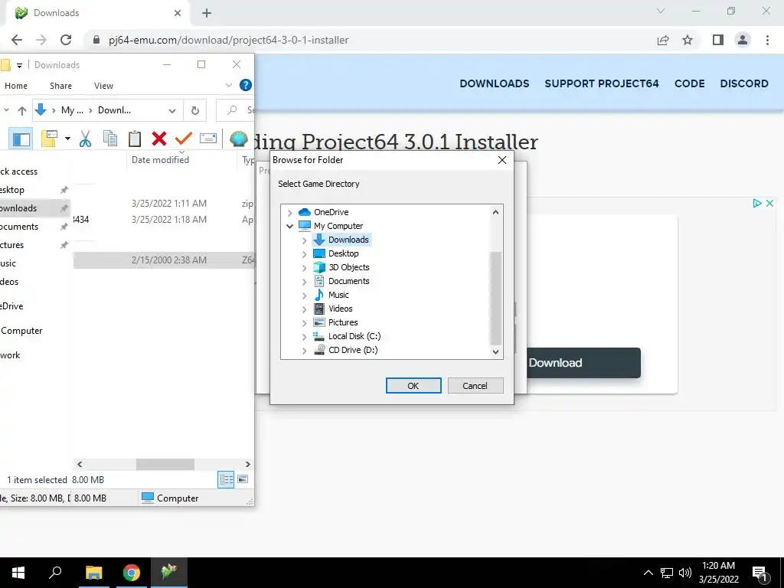
Task: Click the dark Download button in ad
Action: coord(583,362)
